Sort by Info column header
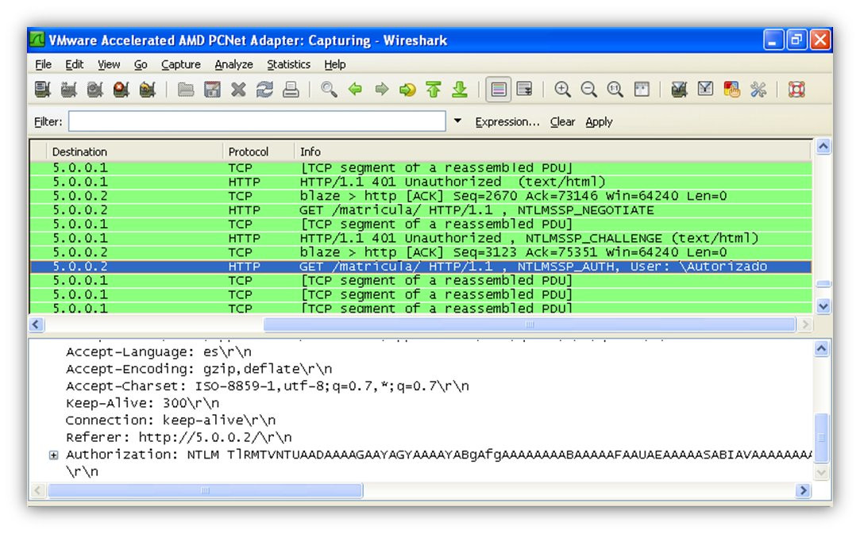The width and height of the screenshot is (860, 534). tap(553, 152)
